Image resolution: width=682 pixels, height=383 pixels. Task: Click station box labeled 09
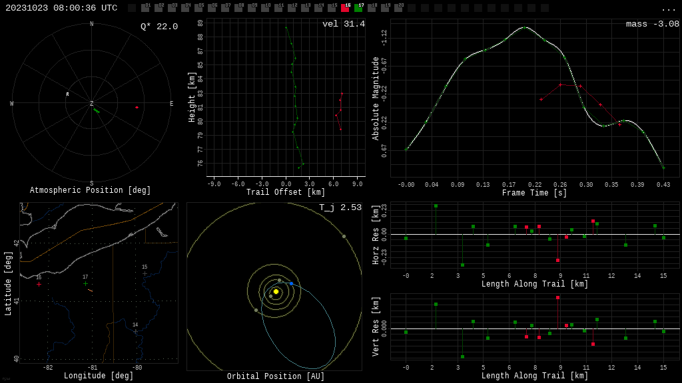(x=252, y=7)
